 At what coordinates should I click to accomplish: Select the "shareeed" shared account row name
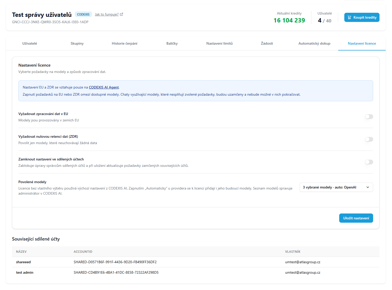point(23,262)
